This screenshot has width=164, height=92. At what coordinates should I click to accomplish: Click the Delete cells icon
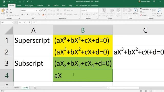pyautogui.click(x=130, y=10)
